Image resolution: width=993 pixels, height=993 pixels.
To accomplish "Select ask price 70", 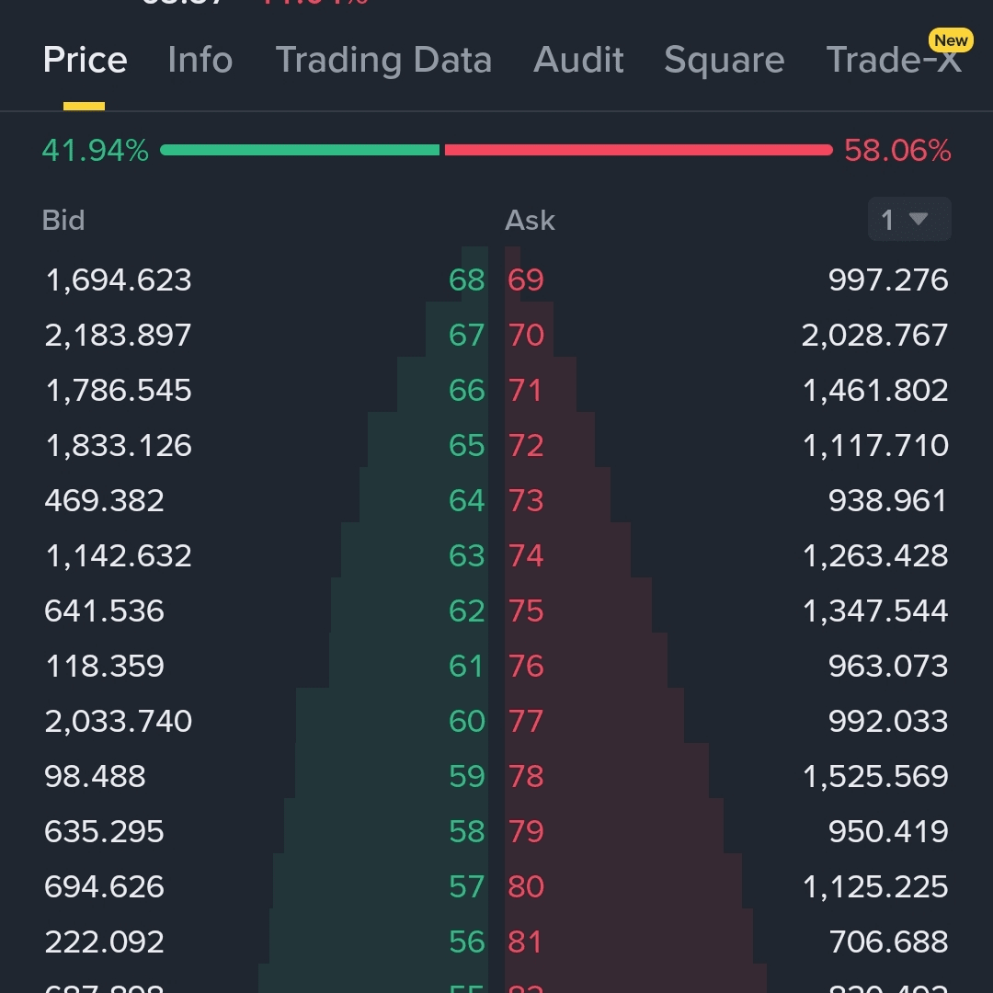I will coord(526,335).
